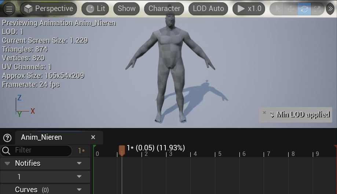This screenshot has width=337, height=194.
Task: Click the magnifier search icon
Action: pos(6,151)
